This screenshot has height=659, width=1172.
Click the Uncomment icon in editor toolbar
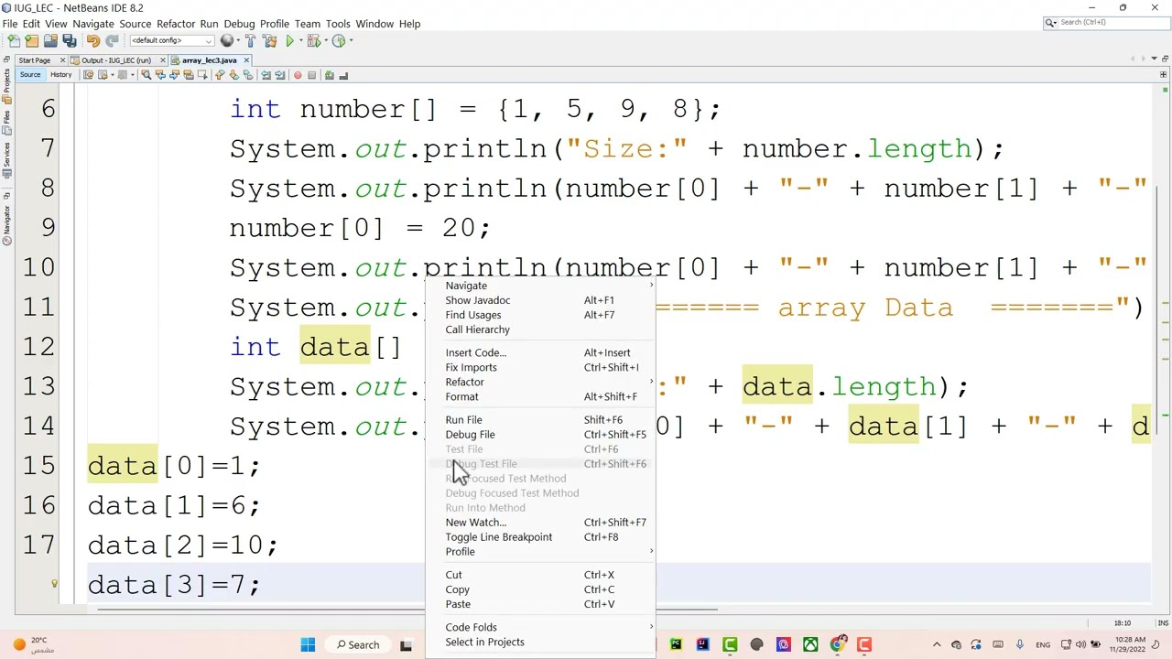[343, 75]
